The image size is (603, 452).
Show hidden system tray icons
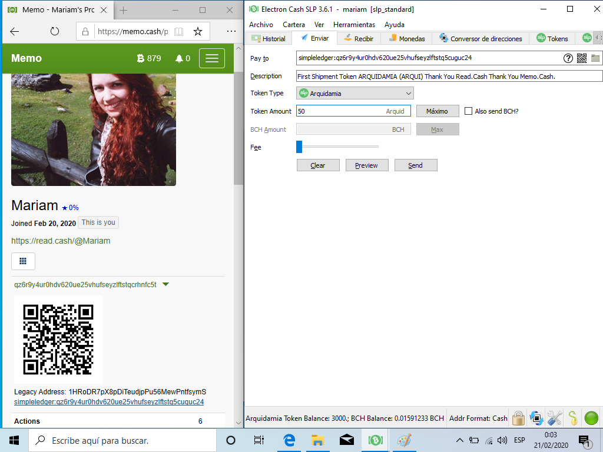click(x=459, y=440)
